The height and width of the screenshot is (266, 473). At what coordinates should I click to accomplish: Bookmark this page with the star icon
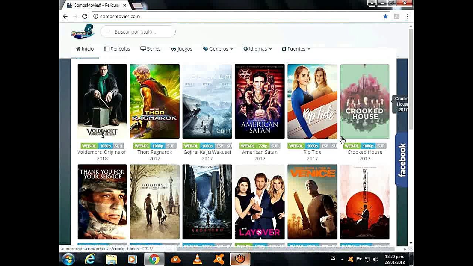385,16
